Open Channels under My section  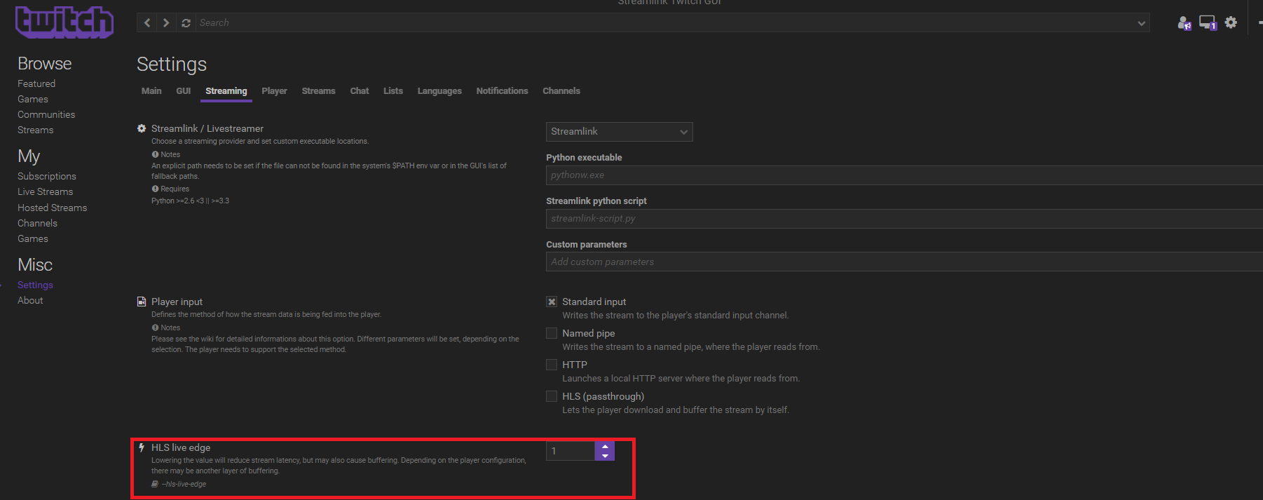38,223
